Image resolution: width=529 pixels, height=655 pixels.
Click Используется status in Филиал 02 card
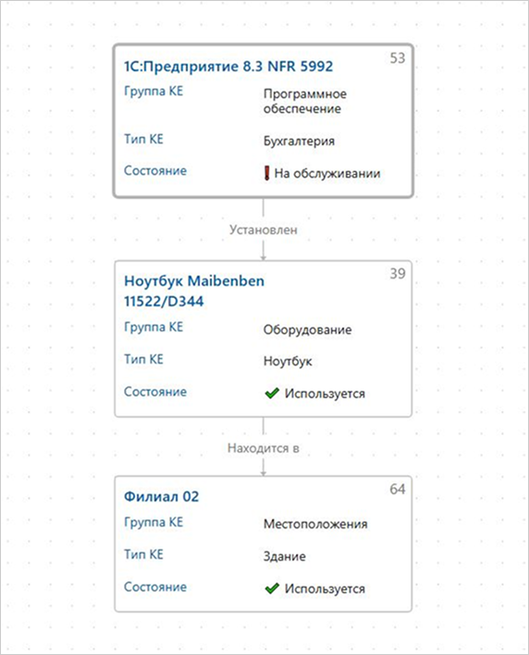click(325, 588)
